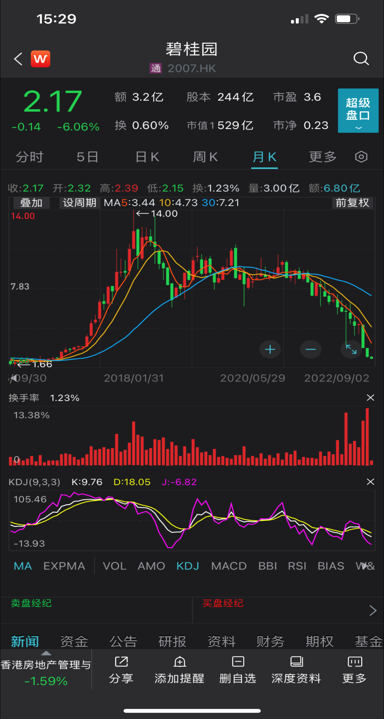The image size is (384, 719).
Task: Open the 更多 icon in bottom toolbar
Action: point(354,662)
